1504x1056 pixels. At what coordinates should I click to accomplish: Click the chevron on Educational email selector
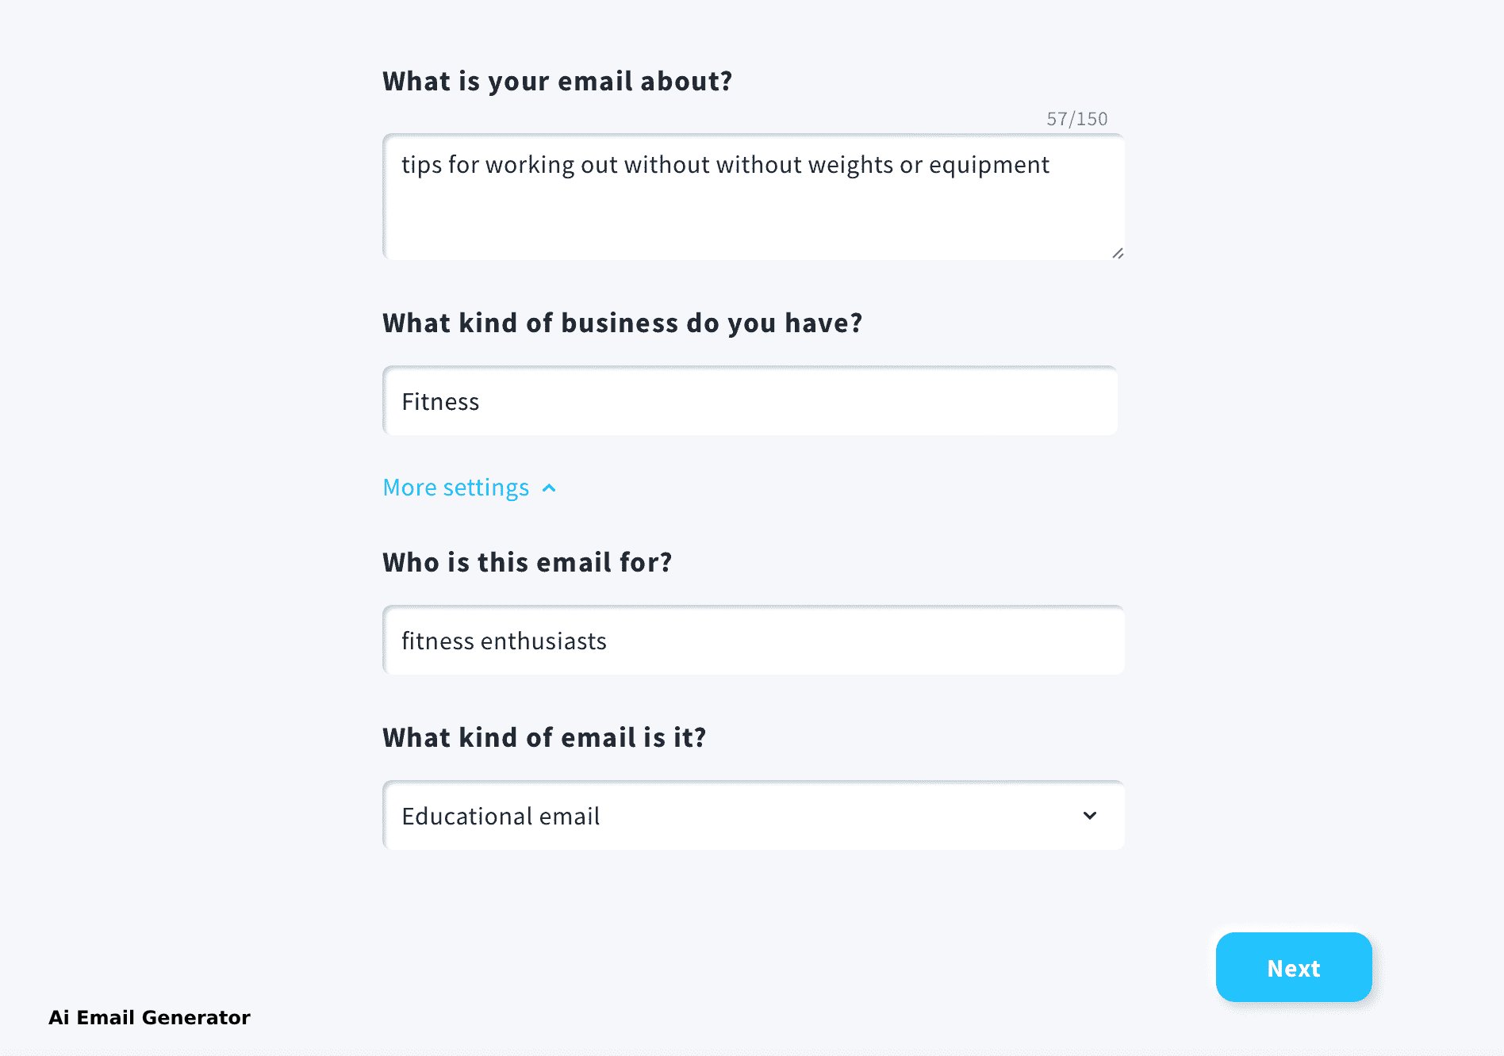1090,816
